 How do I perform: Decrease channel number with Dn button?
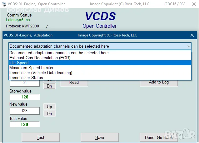49,86
